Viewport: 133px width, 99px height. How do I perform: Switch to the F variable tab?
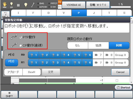pyautogui.click(x=34, y=13)
